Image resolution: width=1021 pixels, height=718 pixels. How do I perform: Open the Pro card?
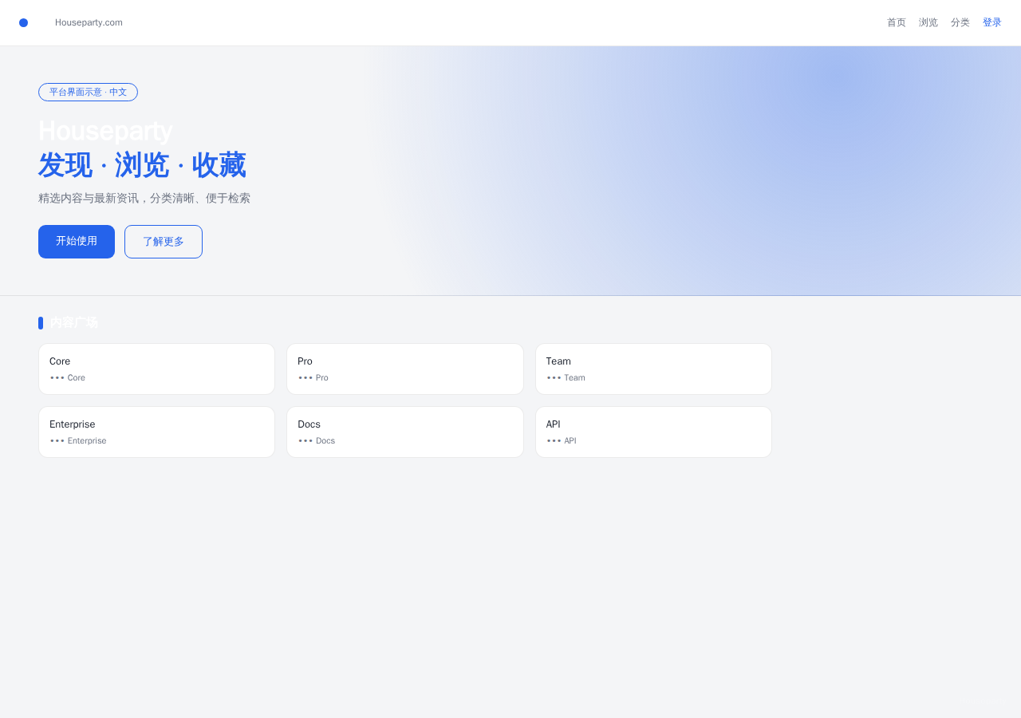tap(405, 369)
